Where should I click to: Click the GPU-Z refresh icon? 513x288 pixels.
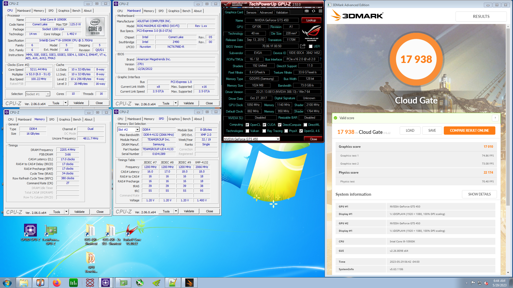pyautogui.click(x=313, y=11)
